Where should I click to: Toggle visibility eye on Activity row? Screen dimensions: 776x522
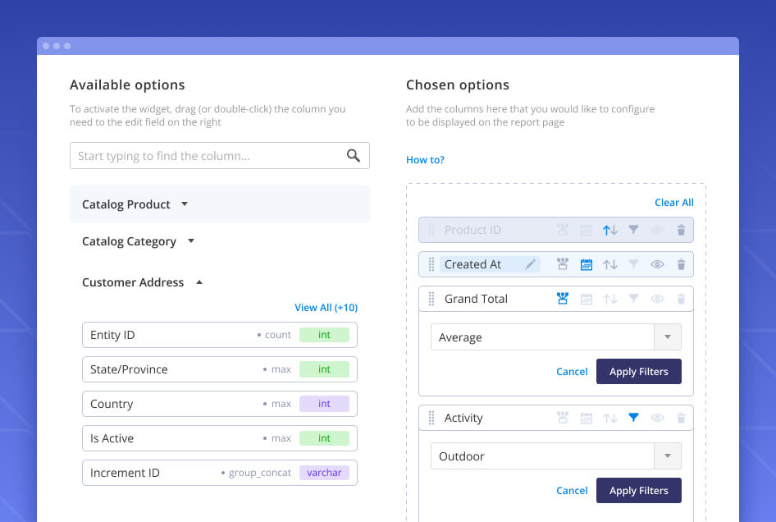(x=657, y=418)
